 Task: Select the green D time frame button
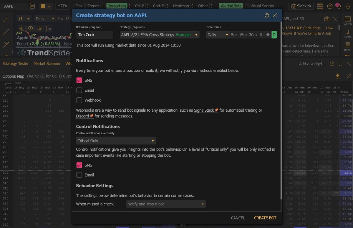point(274,35)
